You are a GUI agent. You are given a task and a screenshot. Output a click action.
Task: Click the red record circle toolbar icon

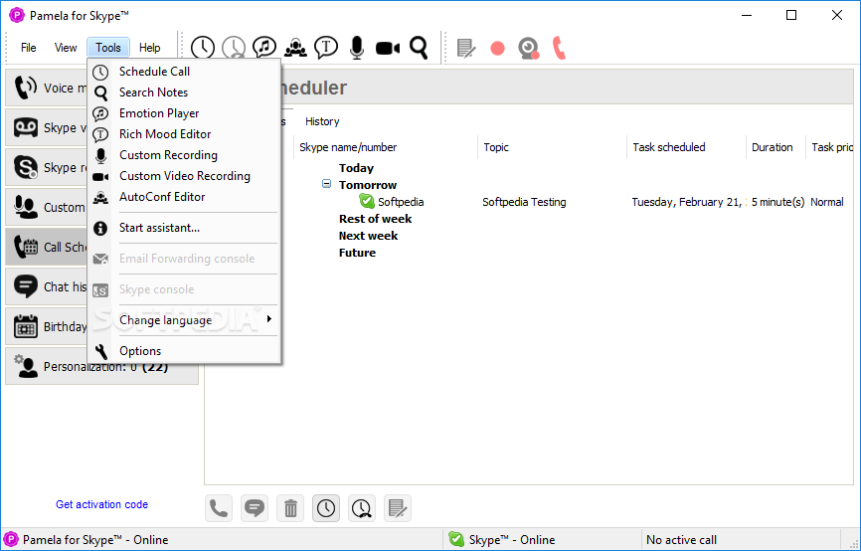(497, 49)
